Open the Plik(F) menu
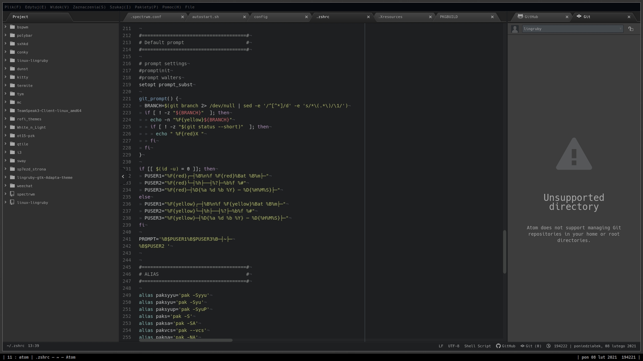643x361 pixels. tap(13, 7)
